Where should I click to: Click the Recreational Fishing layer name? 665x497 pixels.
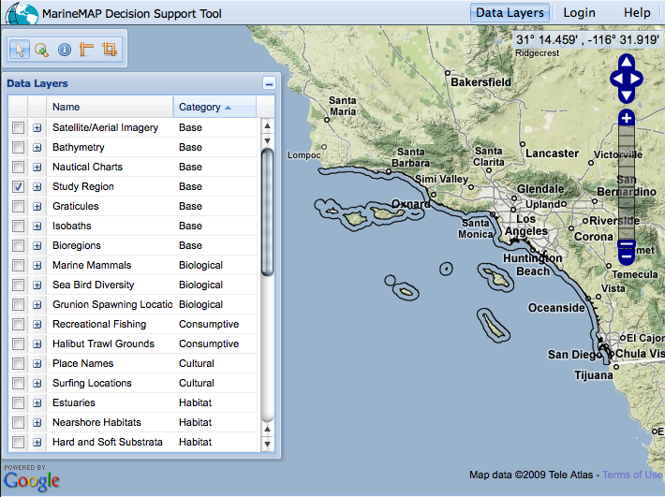point(99,324)
